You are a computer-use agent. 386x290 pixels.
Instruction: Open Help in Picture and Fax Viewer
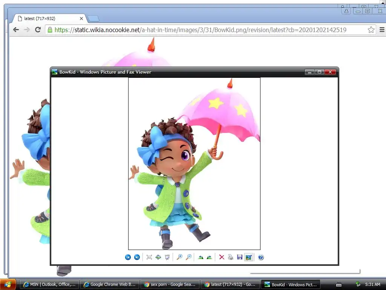pos(261,257)
